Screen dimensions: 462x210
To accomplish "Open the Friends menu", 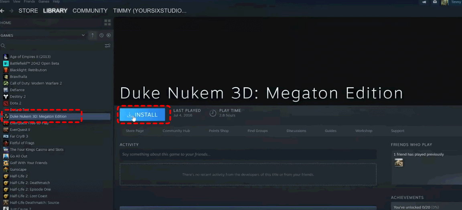I will [29, 2].
